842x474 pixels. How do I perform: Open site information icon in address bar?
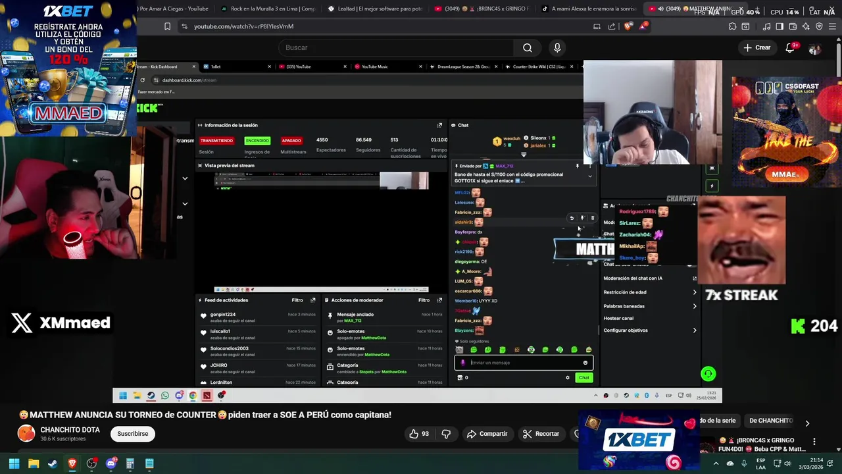click(184, 26)
